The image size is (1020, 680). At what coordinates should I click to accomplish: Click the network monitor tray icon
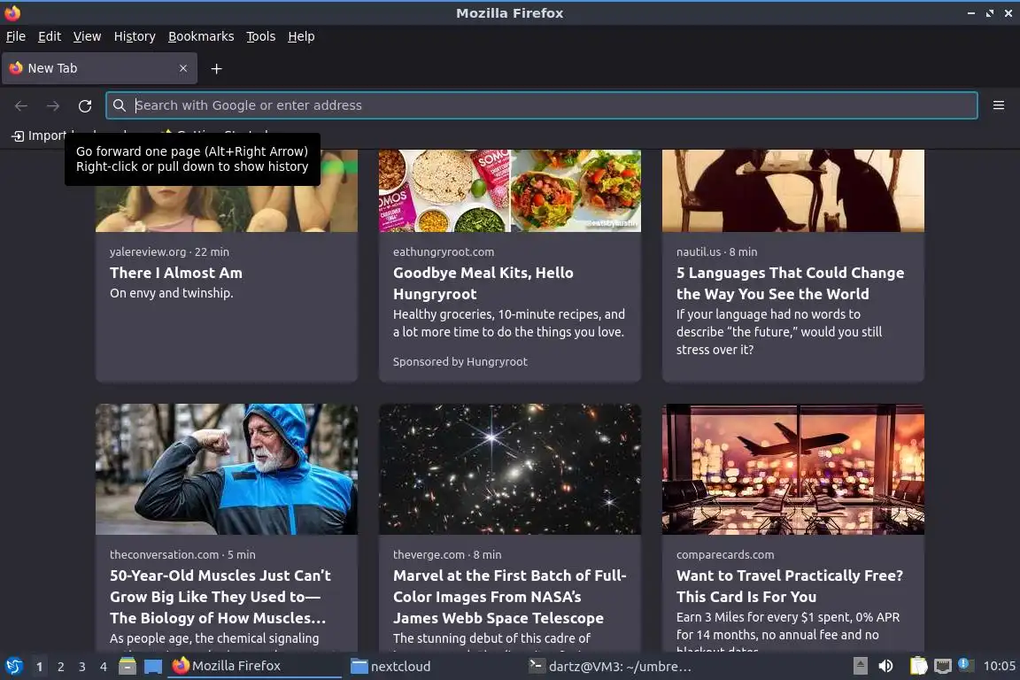(x=943, y=666)
